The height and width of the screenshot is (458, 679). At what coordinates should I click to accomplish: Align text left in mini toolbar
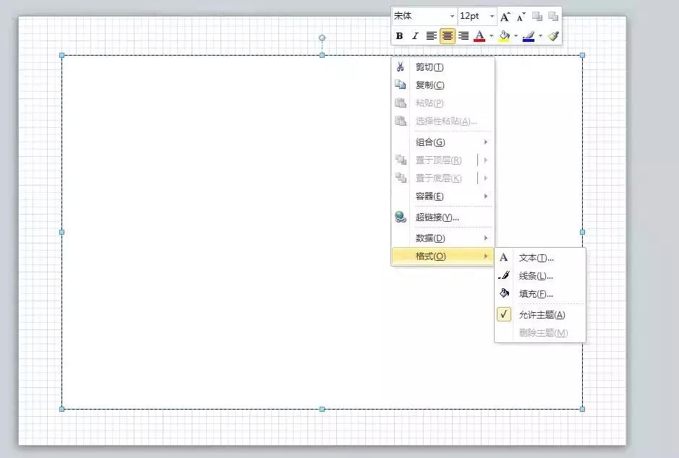point(431,36)
